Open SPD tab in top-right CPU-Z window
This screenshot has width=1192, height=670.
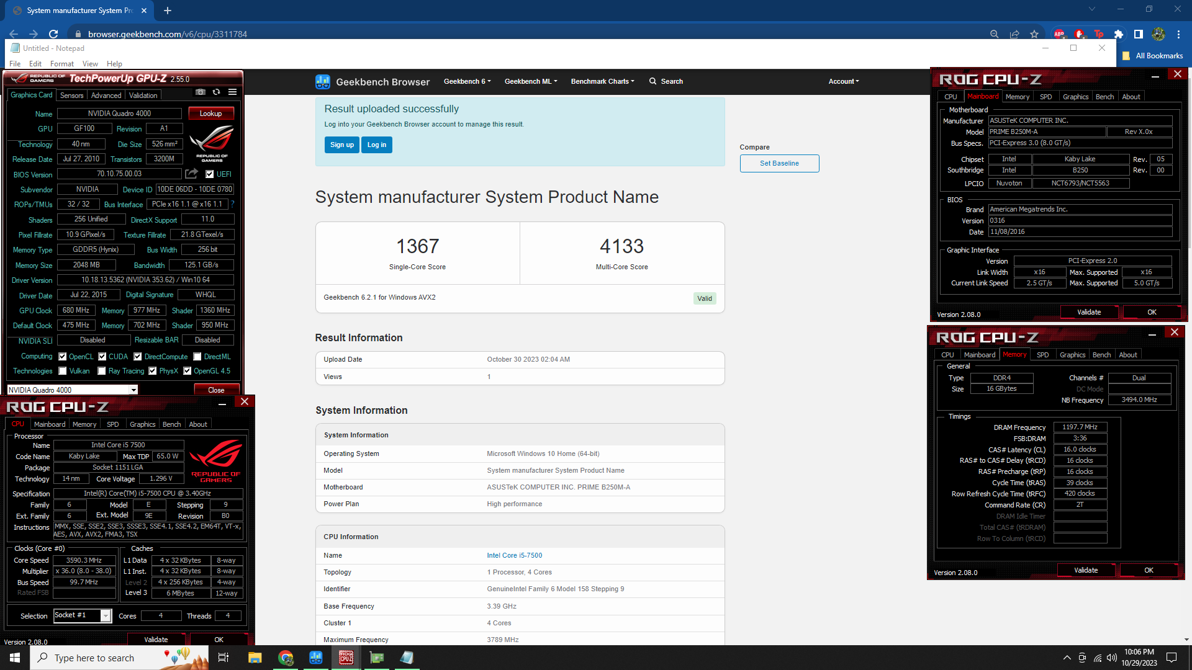coord(1046,97)
